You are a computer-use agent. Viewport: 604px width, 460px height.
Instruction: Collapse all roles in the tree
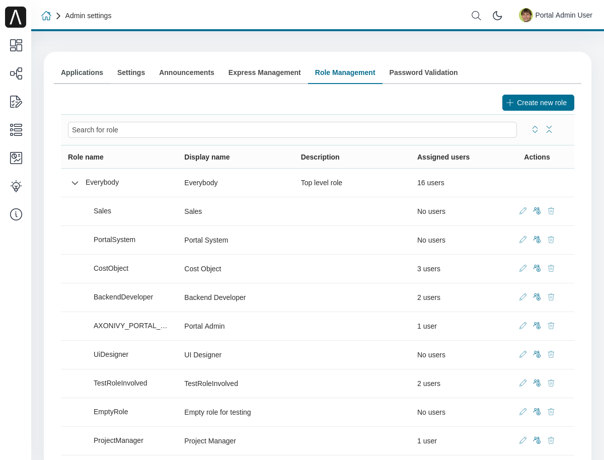click(549, 129)
